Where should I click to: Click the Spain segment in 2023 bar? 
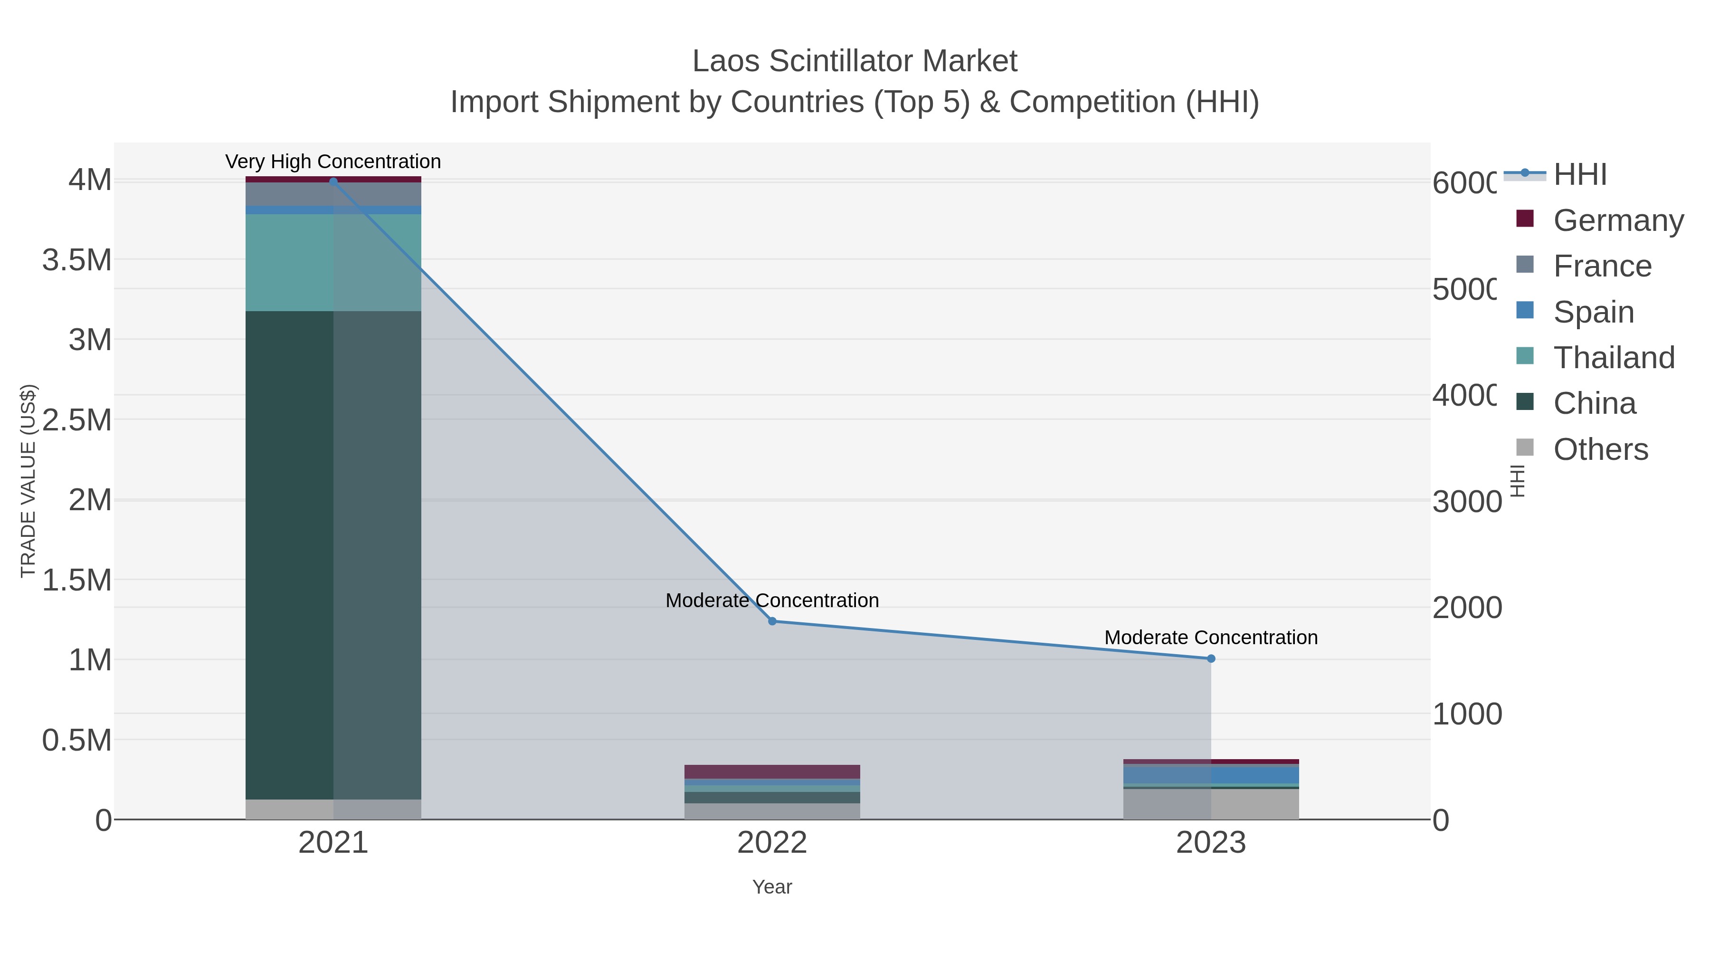click(1211, 775)
